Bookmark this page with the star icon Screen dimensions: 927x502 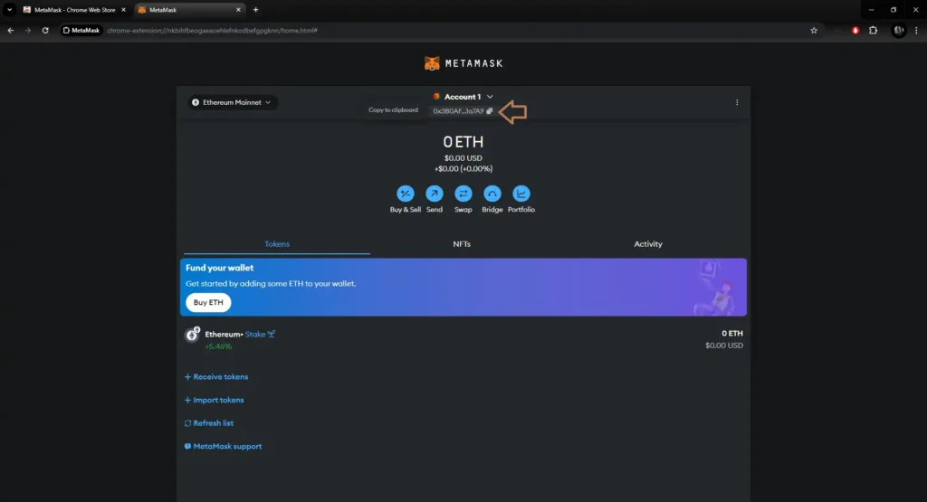pos(814,30)
